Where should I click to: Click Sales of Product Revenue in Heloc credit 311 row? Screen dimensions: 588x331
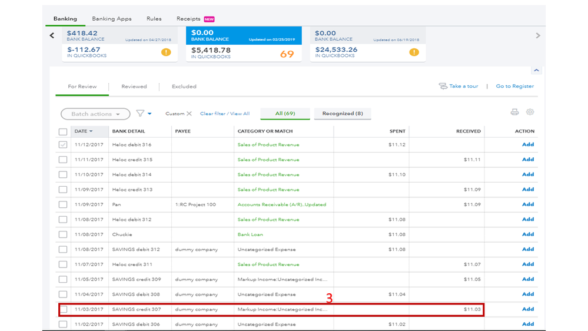pos(268,264)
